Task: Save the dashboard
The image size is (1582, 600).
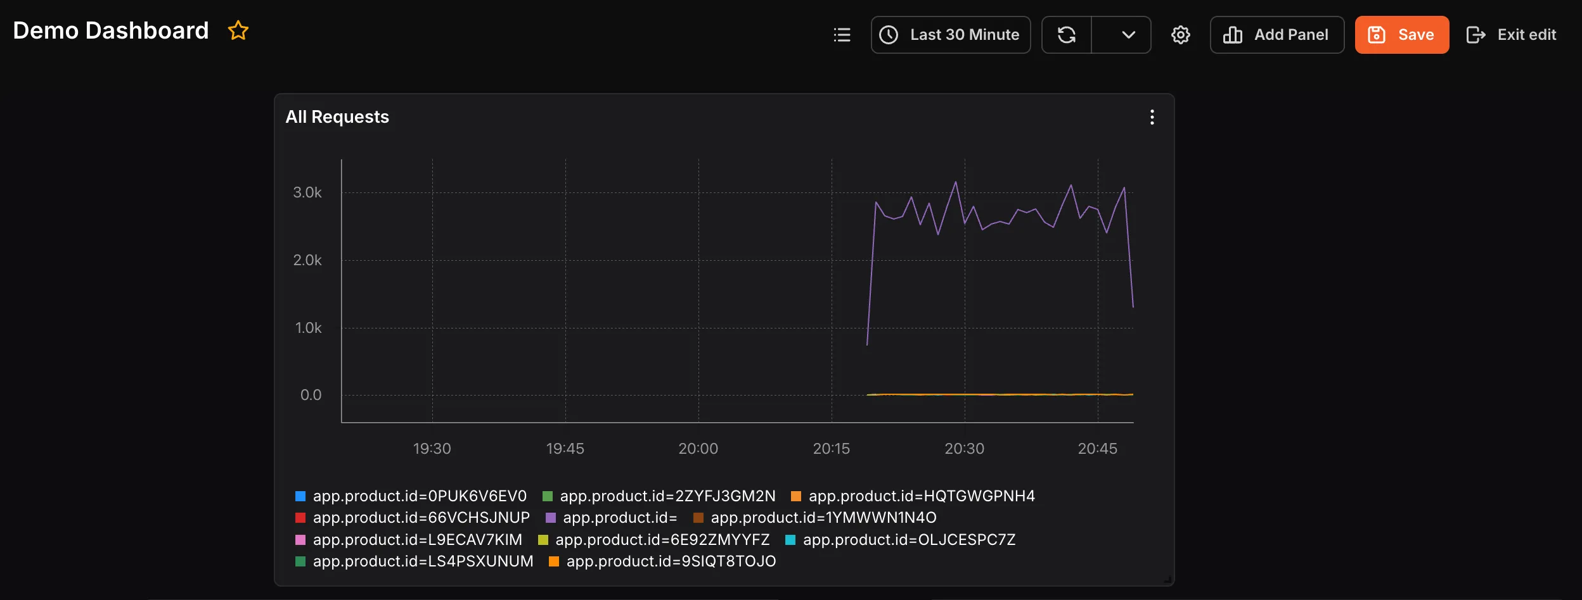Action: tap(1402, 35)
